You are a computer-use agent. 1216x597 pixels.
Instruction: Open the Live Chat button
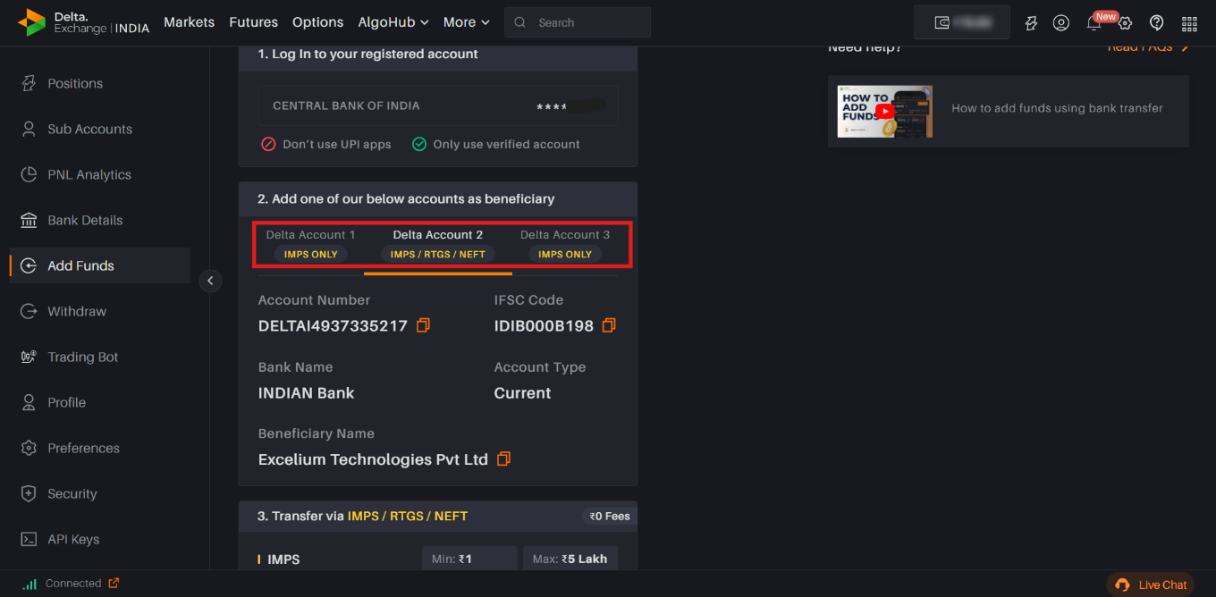pyautogui.click(x=1151, y=584)
